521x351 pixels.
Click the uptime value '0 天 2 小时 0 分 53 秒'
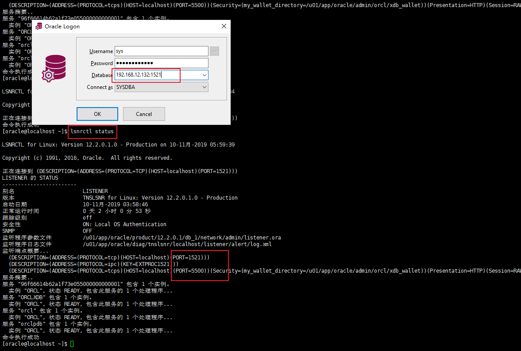tap(116, 211)
